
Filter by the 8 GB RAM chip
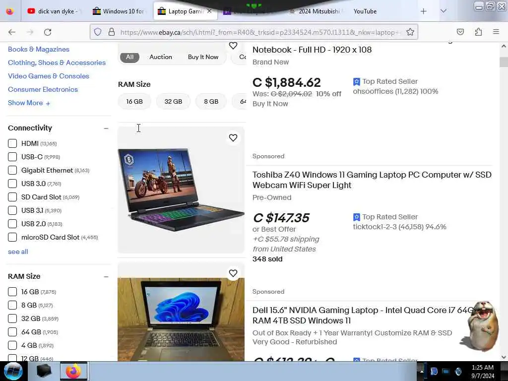click(x=211, y=101)
